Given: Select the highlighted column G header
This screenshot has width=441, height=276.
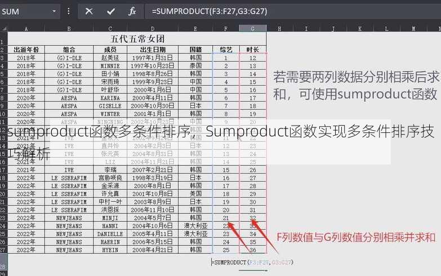Looking at the screenshot, I should pyautogui.click(x=252, y=29).
